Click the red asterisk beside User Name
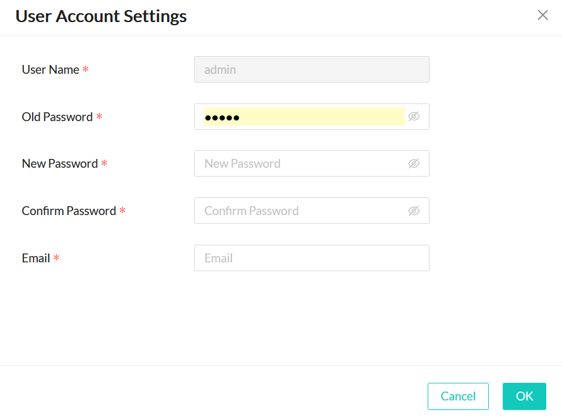 click(86, 70)
